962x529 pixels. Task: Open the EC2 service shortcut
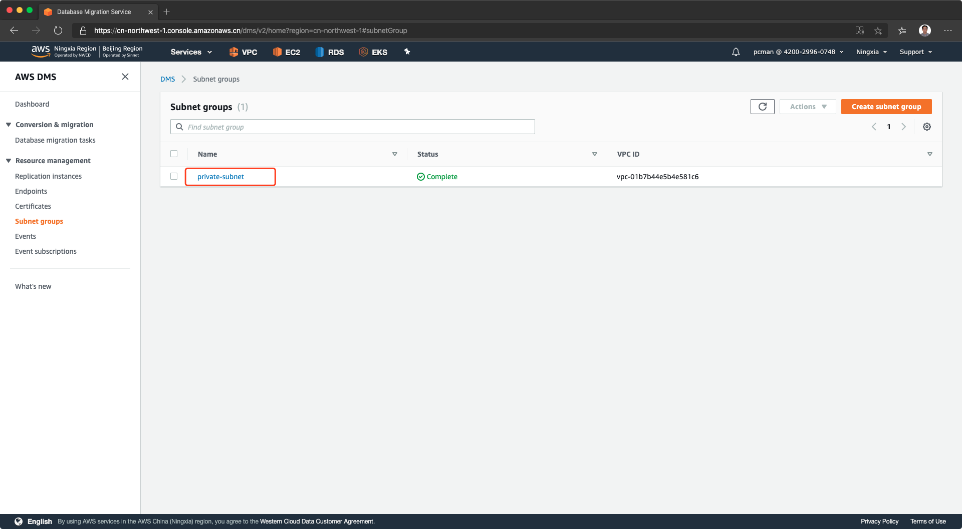287,52
